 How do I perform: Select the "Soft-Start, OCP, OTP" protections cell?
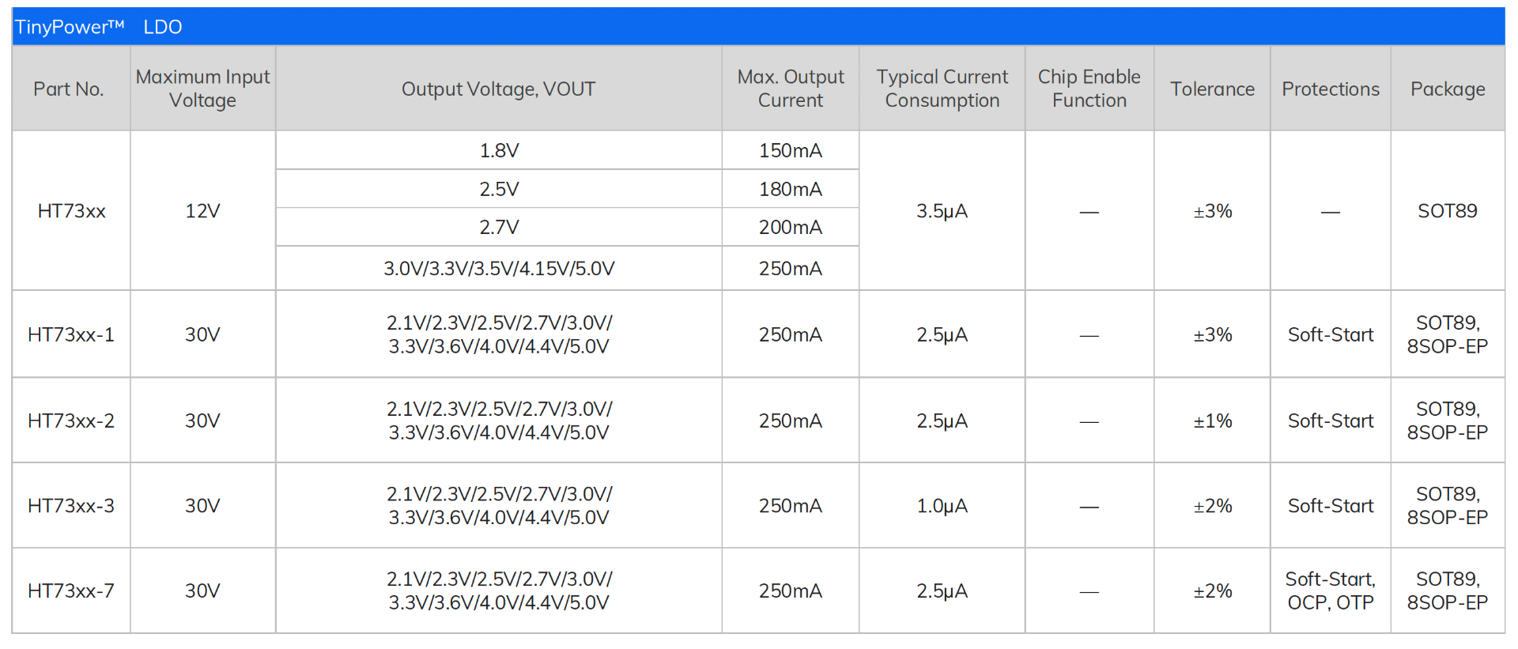point(1331,591)
